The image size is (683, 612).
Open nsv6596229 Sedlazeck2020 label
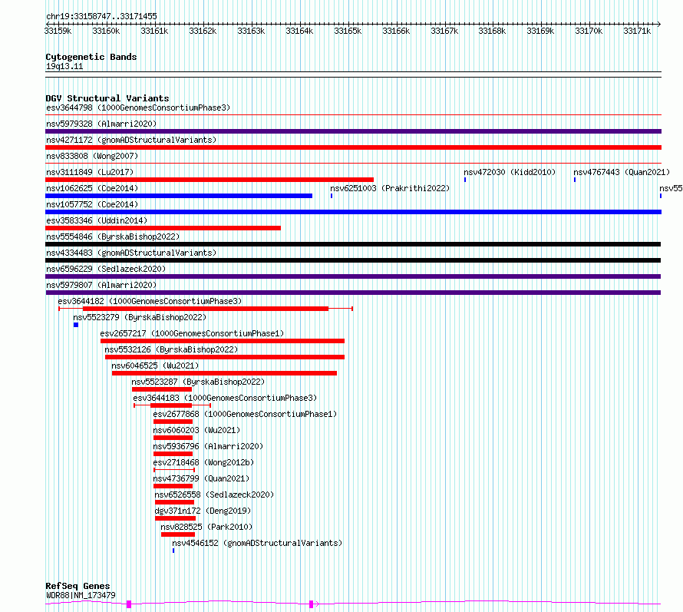[106, 269]
